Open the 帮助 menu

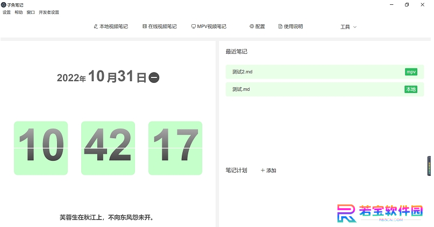18,12
